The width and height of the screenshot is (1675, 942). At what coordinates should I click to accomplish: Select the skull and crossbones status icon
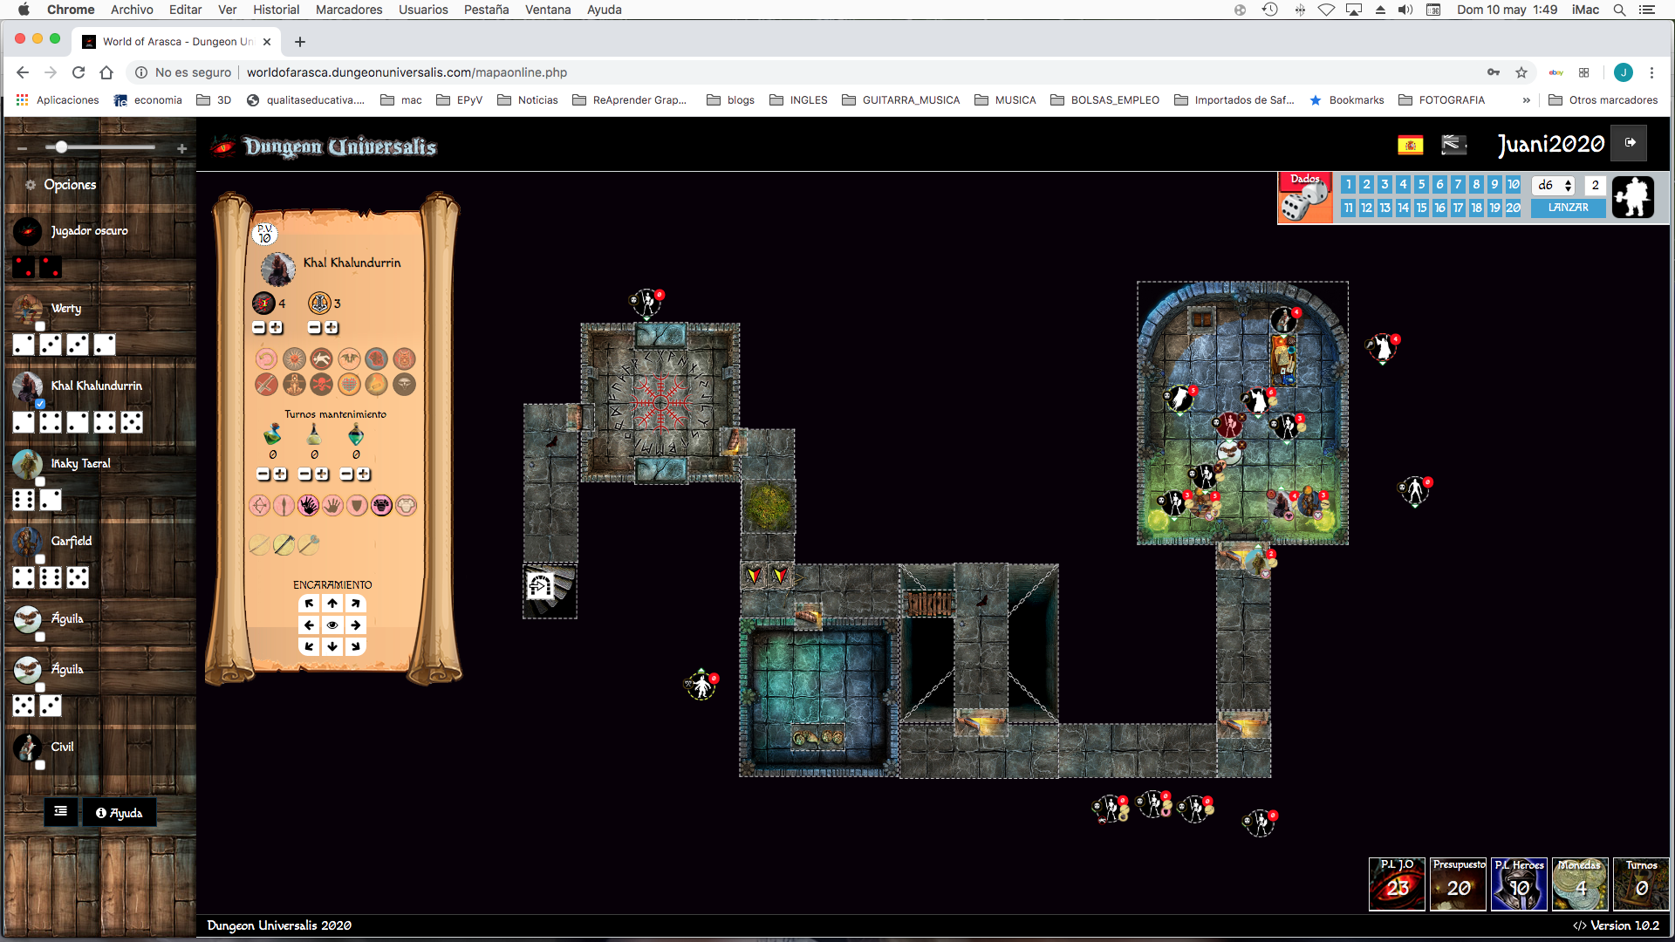tap(321, 384)
